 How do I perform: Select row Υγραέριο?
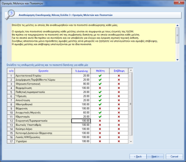[x=43, y=141]
